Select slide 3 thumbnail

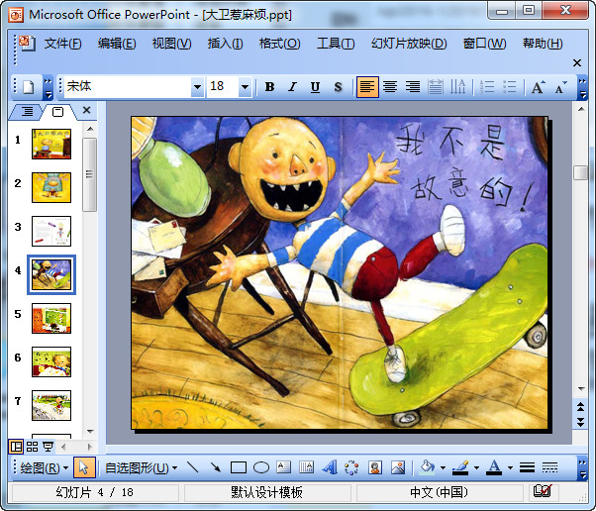pos(51,231)
